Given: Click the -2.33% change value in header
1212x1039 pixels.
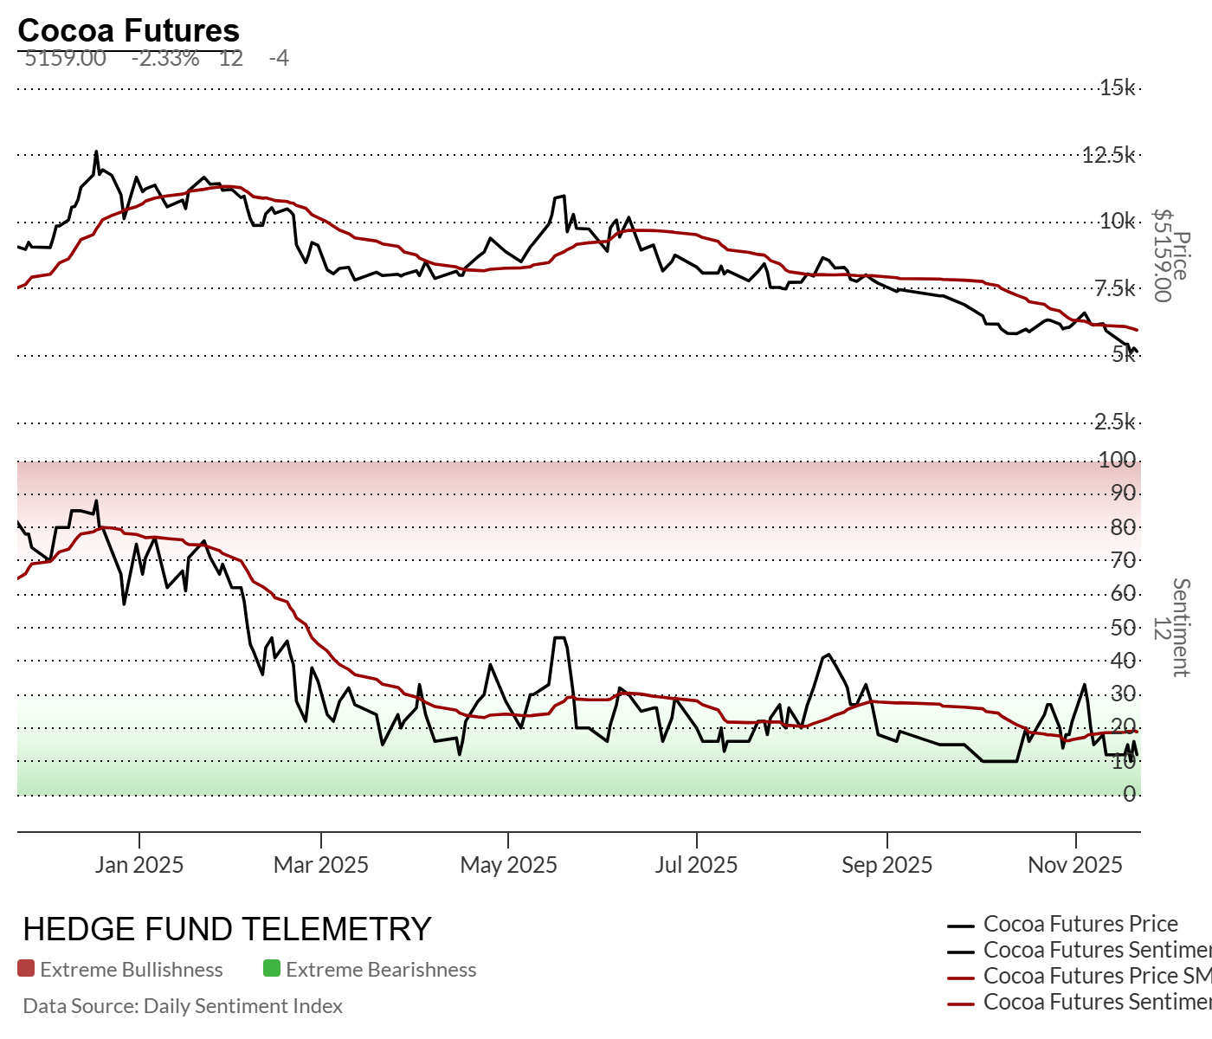Looking at the screenshot, I should pos(165,59).
